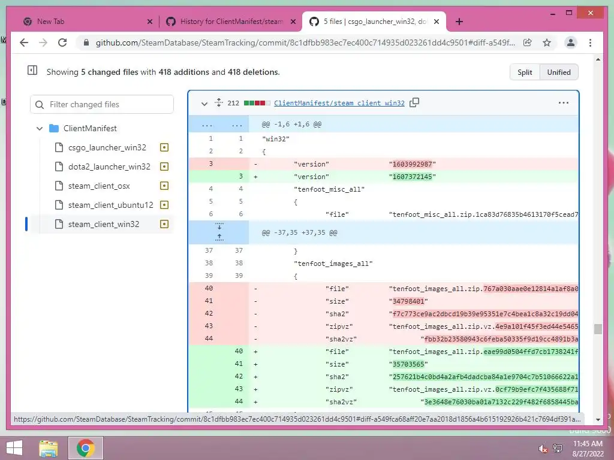614x460 pixels.
Task: Expand all diff lines icon in file header
Action: pyautogui.click(x=219, y=102)
